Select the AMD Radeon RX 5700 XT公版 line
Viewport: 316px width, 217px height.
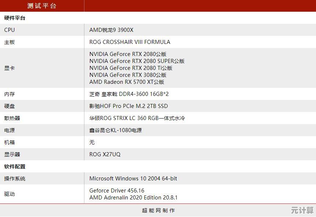click(x=127, y=82)
